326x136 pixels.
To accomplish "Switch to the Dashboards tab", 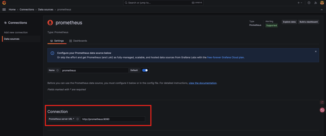I will tap(78, 41).
